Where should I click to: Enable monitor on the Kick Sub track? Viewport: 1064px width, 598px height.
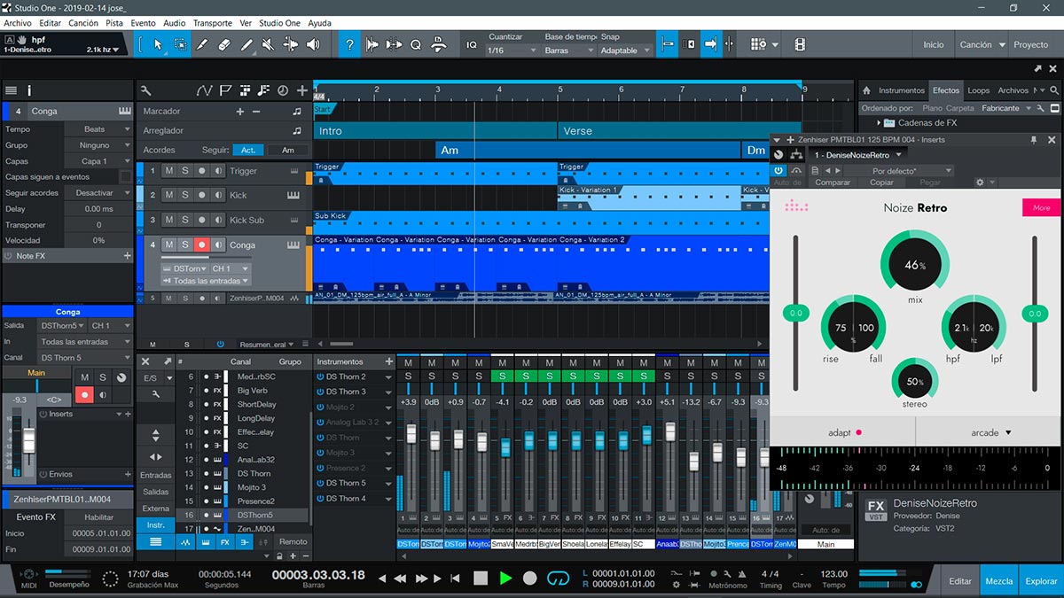(x=218, y=220)
